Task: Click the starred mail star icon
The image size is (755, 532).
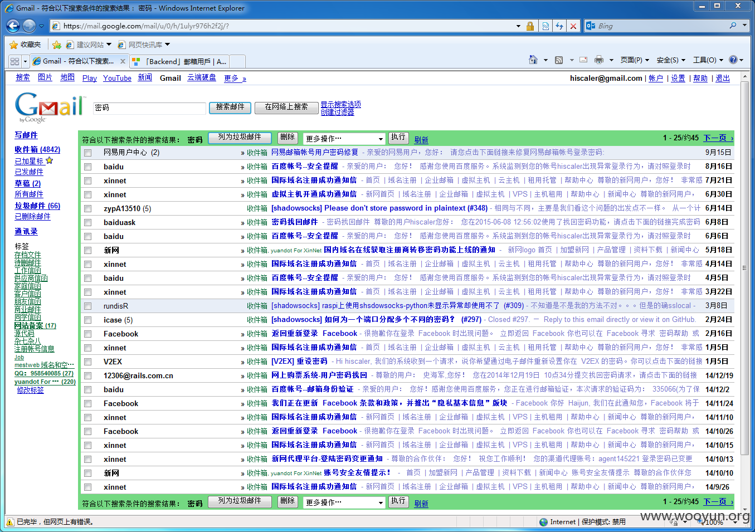Action: [x=50, y=160]
